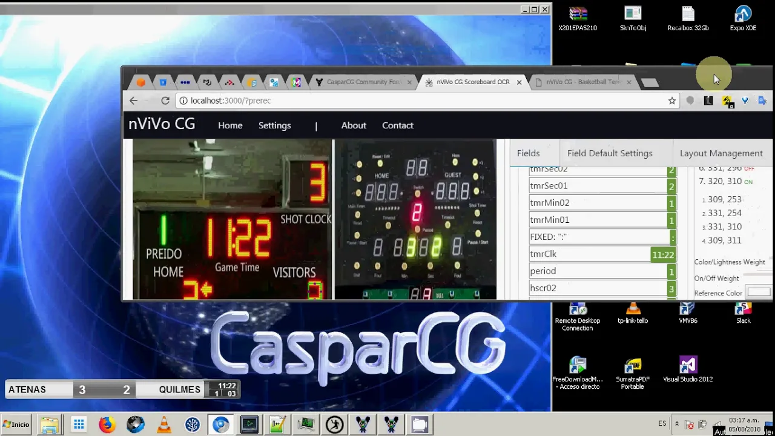Click the nViVo CG brand logo
This screenshot has height=436, width=775.
(162, 124)
